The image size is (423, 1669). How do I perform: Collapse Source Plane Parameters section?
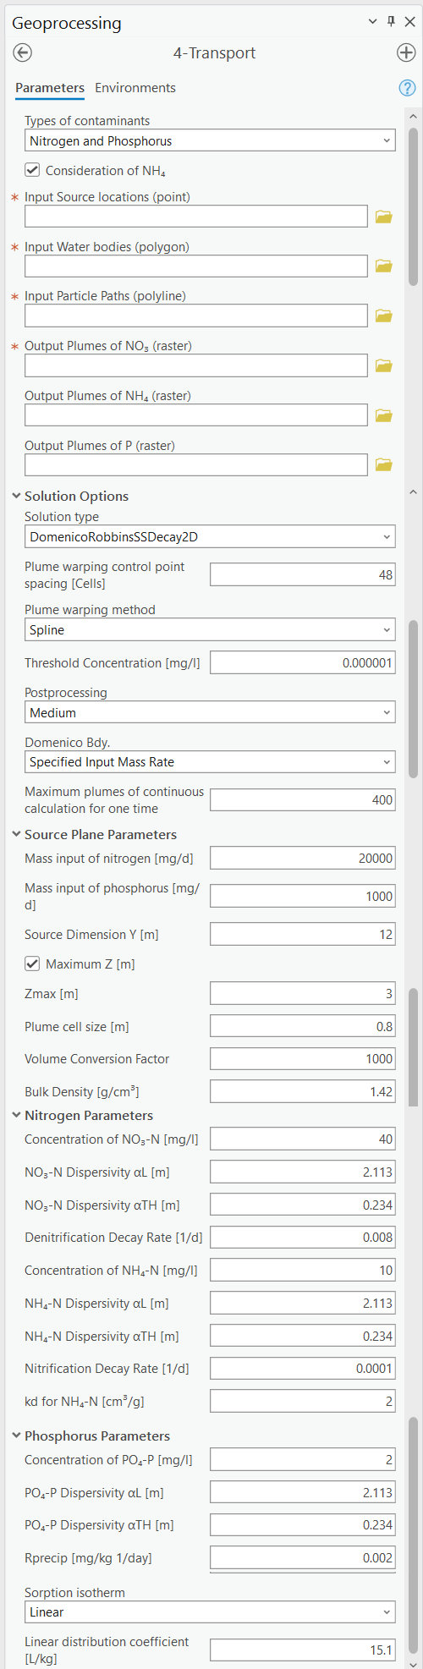(17, 835)
